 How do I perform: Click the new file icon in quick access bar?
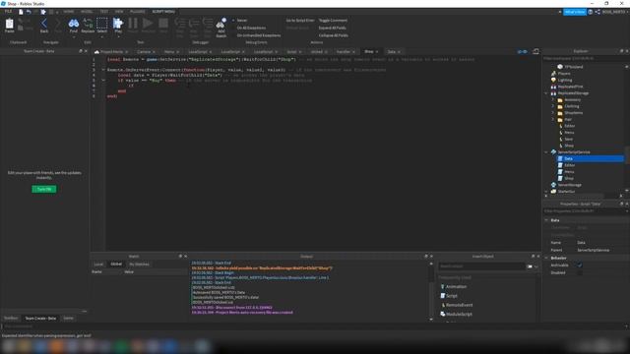point(21,12)
